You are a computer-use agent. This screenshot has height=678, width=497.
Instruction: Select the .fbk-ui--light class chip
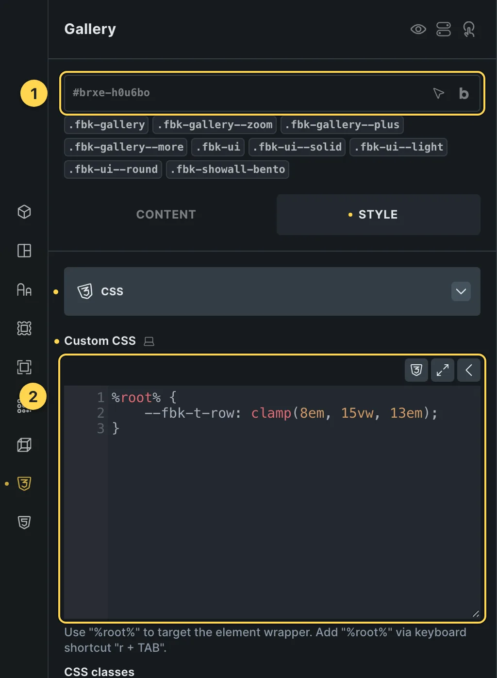[x=398, y=147]
